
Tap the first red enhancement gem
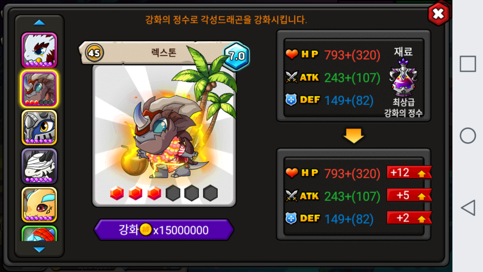click(117, 193)
